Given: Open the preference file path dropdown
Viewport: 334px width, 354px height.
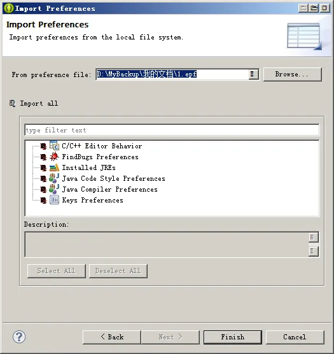Looking at the screenshot, I should (x=253, y=74).
